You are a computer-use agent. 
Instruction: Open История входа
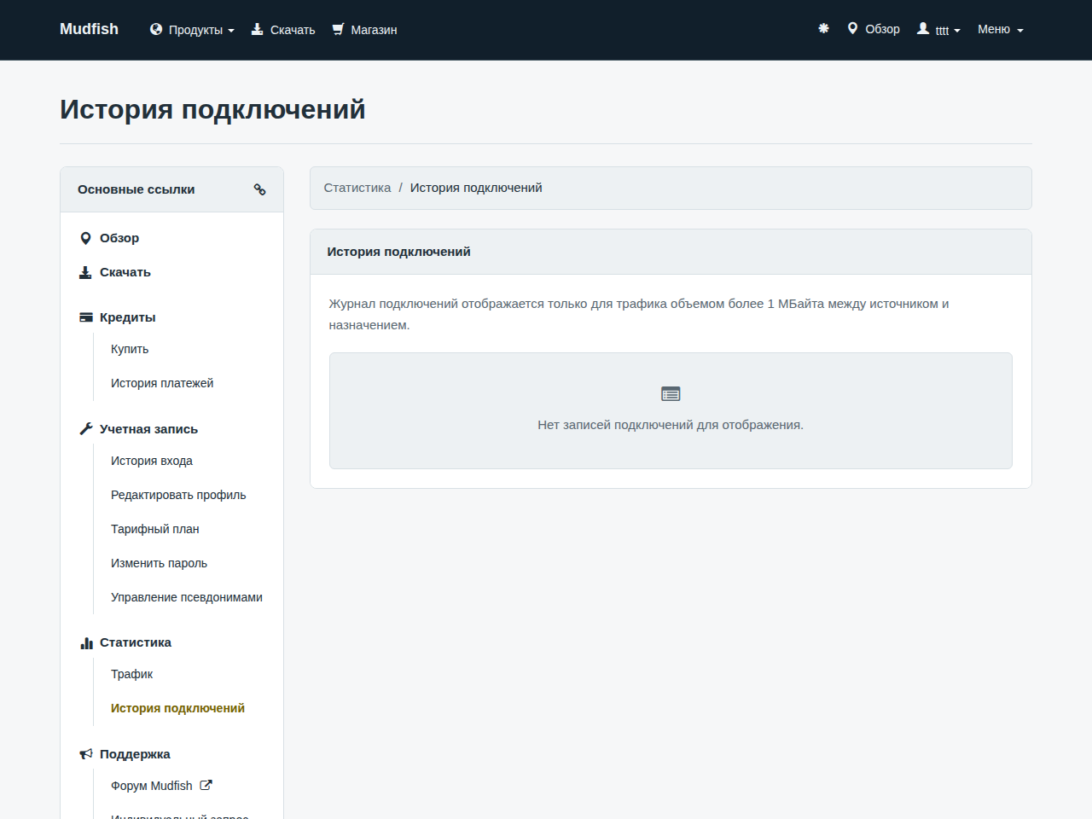click(152, 461)
